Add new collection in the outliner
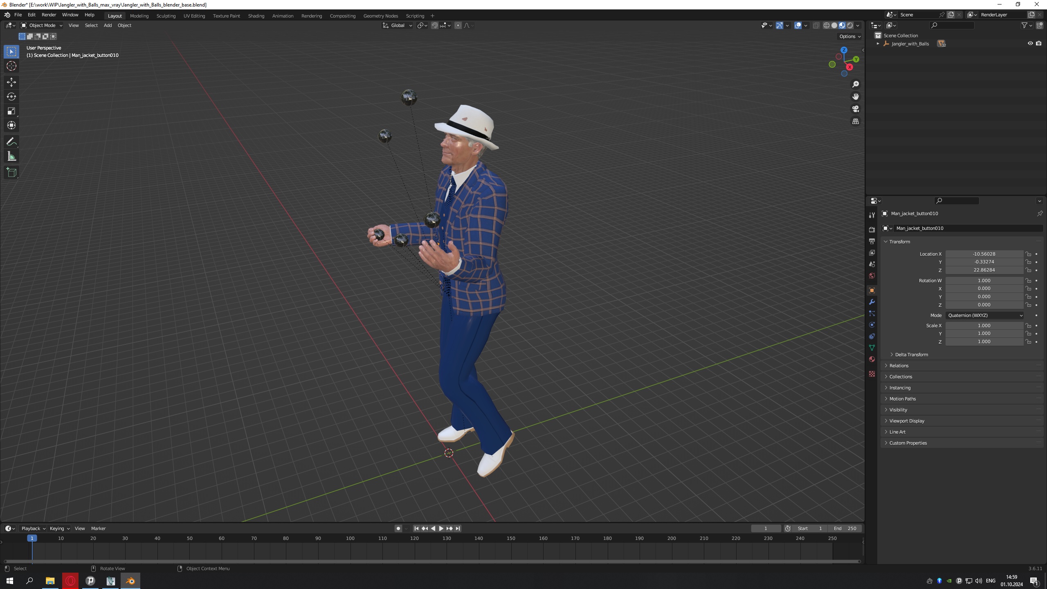Image resolution: width=1047 pixels, height=589 pixels. click(x=1040, y=25)
